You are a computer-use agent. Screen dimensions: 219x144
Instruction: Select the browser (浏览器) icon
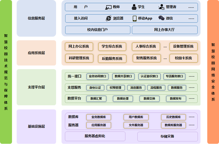[108, 18]
